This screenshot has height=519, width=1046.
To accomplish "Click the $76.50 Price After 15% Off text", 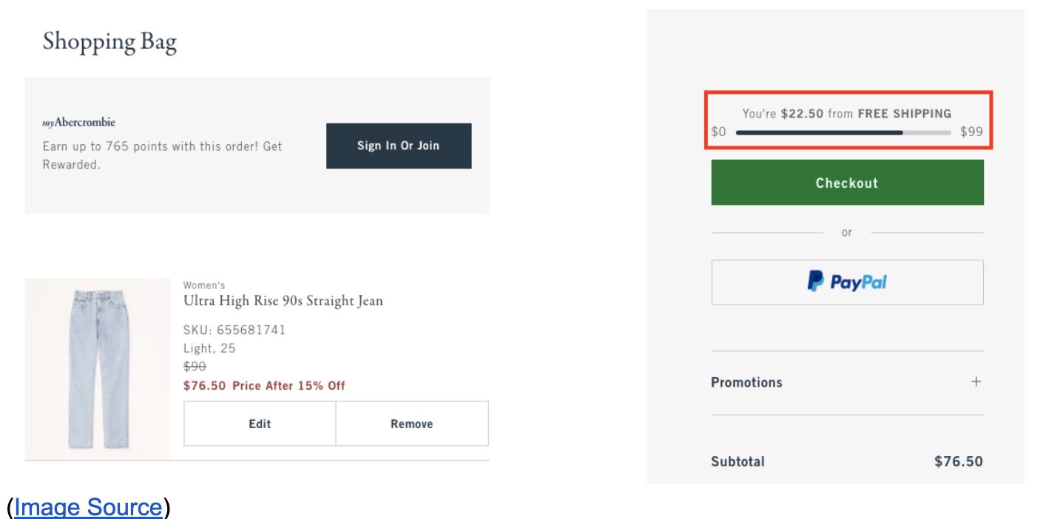I will 264,385.
